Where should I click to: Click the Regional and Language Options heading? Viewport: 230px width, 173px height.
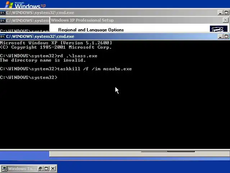pyautogui.click(x=91, y=30)
